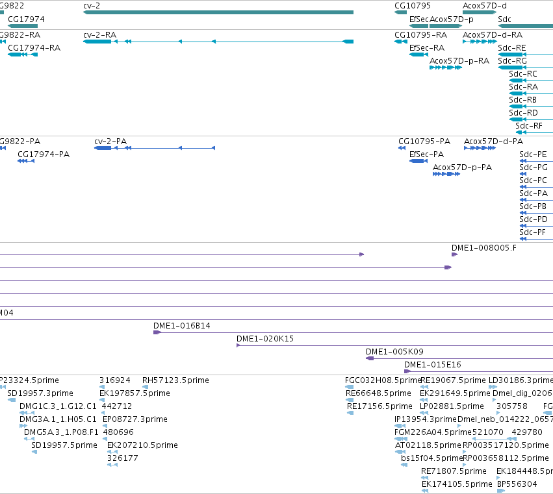Click the cv-2 gene name label
Viewport: 553px width, 494px height.
(x=92, y=6)
